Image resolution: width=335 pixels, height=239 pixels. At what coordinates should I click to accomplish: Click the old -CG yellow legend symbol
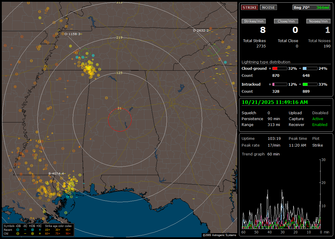click(x=18, y=233)
